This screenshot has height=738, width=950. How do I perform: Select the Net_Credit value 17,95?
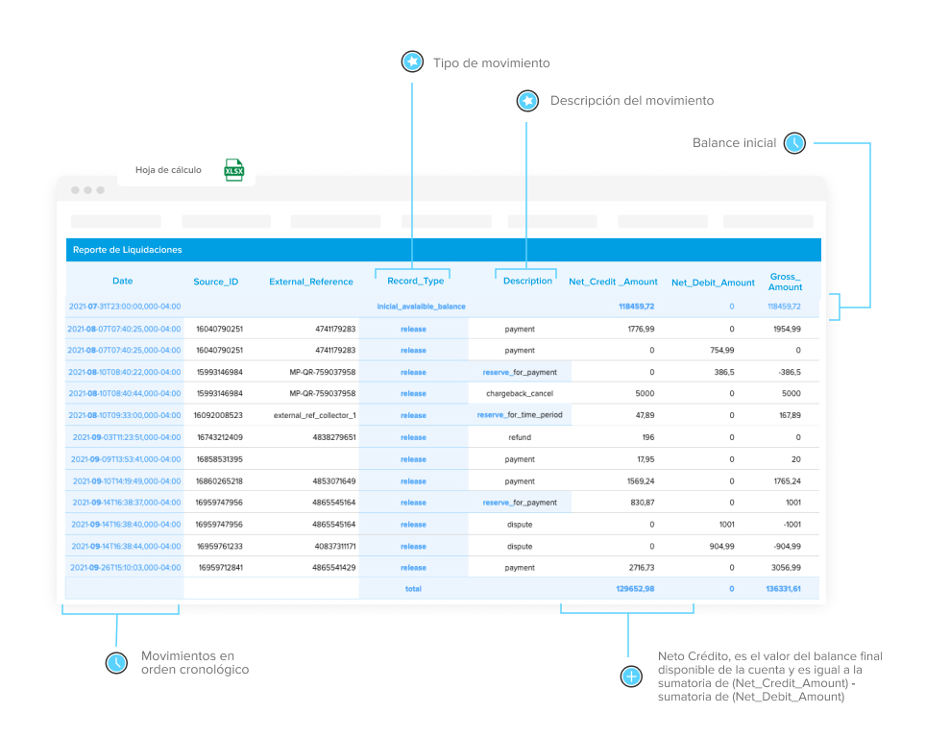[646, 459]
